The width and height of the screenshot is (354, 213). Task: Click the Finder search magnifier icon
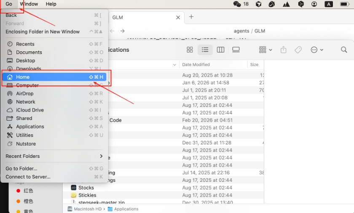[x=344, y=50]
